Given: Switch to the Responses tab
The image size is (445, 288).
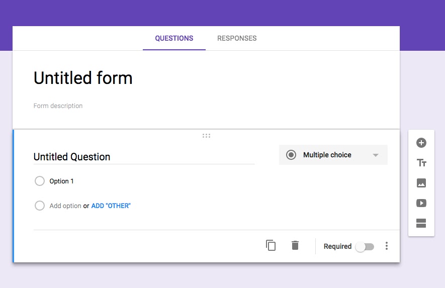Looking at the screenshot, I should [x=237, y=38].
